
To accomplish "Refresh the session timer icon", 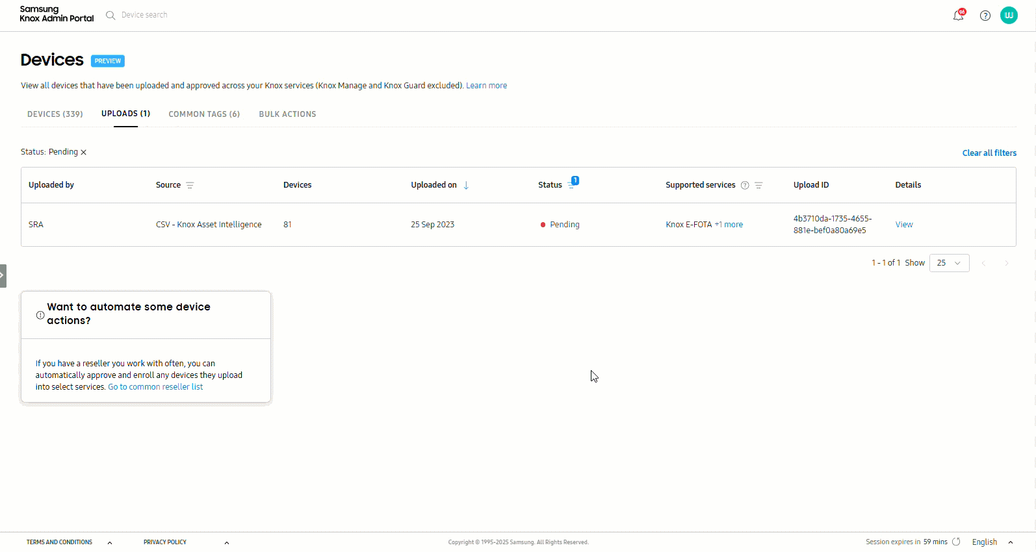I will (x=956, y=542).
